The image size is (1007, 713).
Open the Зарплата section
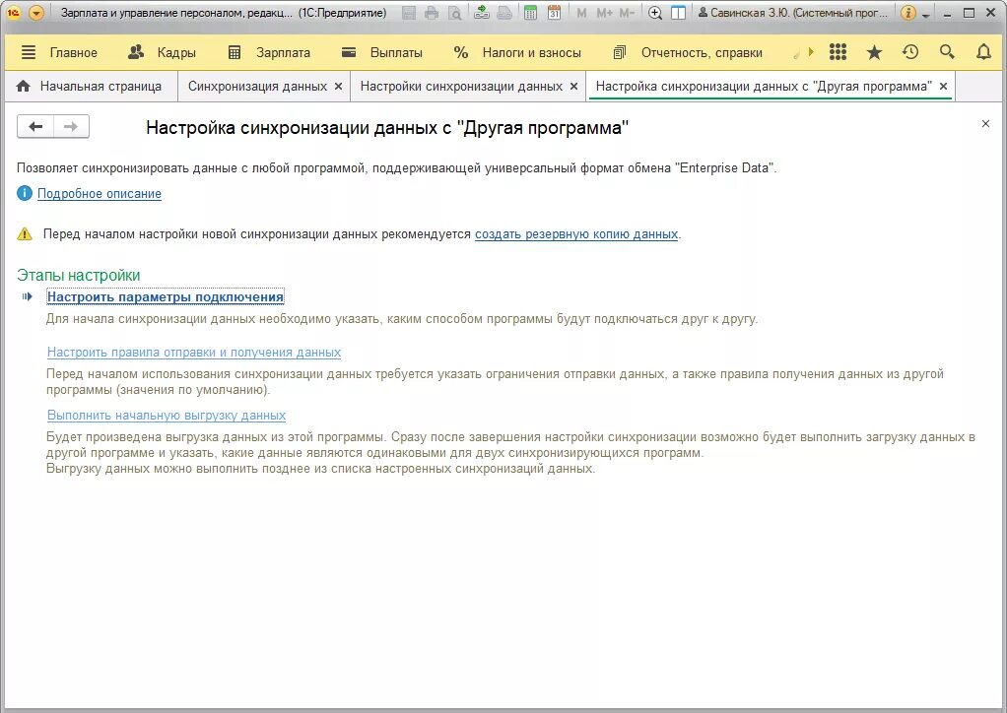point(283,52)
